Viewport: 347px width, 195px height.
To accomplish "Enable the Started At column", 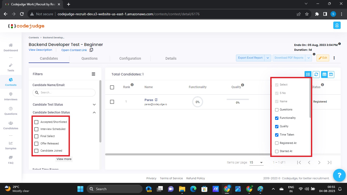I will click(x=277, y=151).
